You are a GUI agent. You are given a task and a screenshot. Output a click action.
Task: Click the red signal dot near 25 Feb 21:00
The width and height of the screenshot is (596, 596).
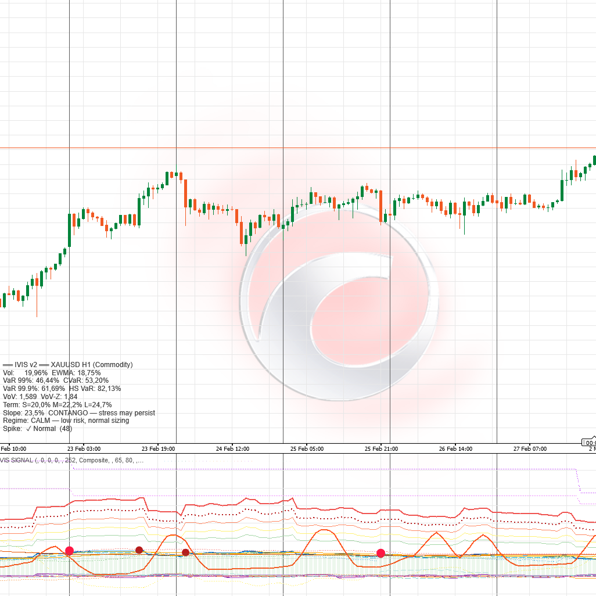pyautogui.click(x=380, y=554)
